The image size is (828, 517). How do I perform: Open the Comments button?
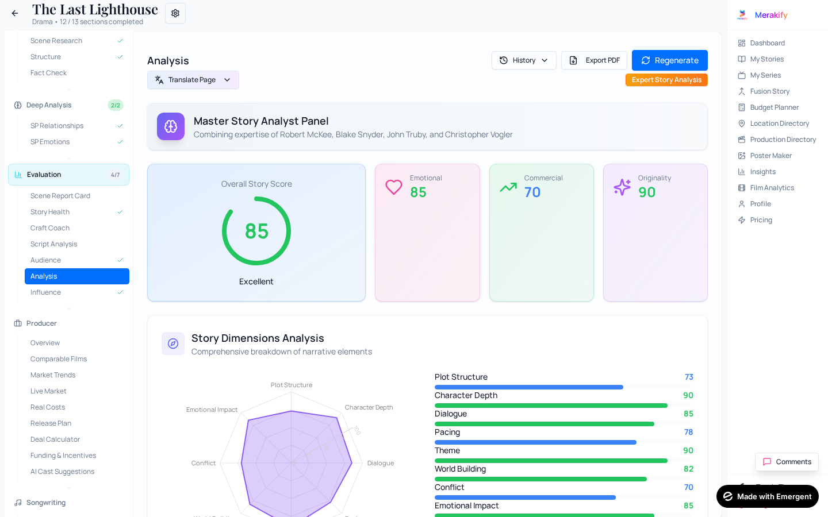(787, 462)
